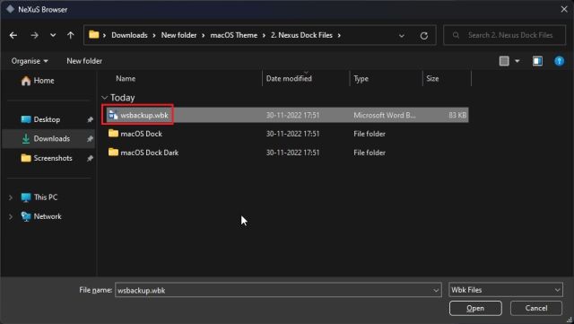This screenshot has width=574, height=324.
Task: Open the Help question mark icon
Action: [559, 61]
